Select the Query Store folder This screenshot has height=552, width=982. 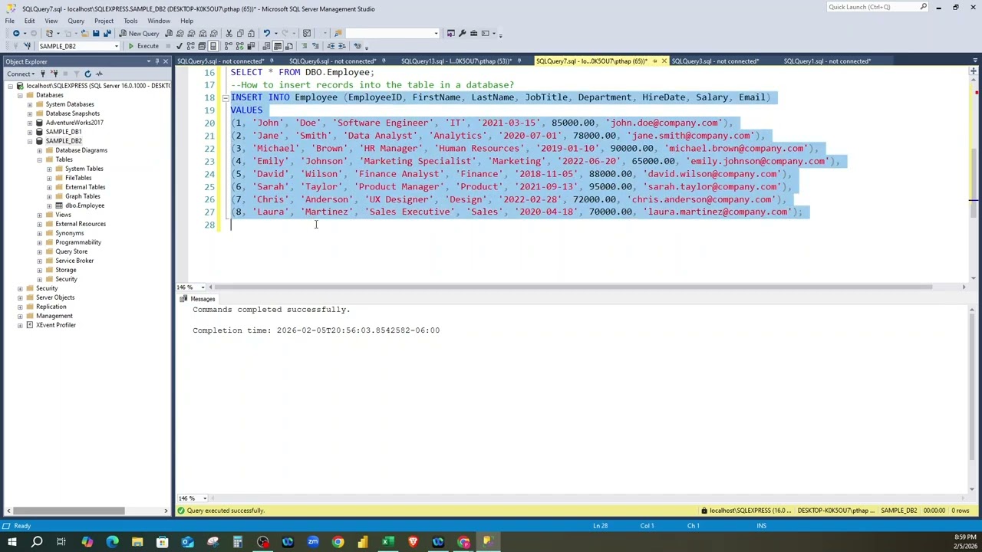point(71,251)
